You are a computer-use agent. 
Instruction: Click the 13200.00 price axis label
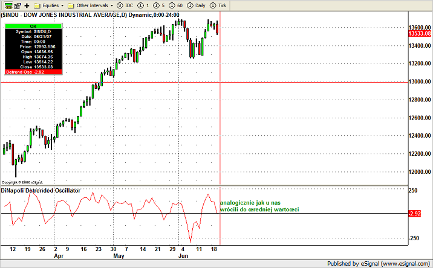pos(420,63)
